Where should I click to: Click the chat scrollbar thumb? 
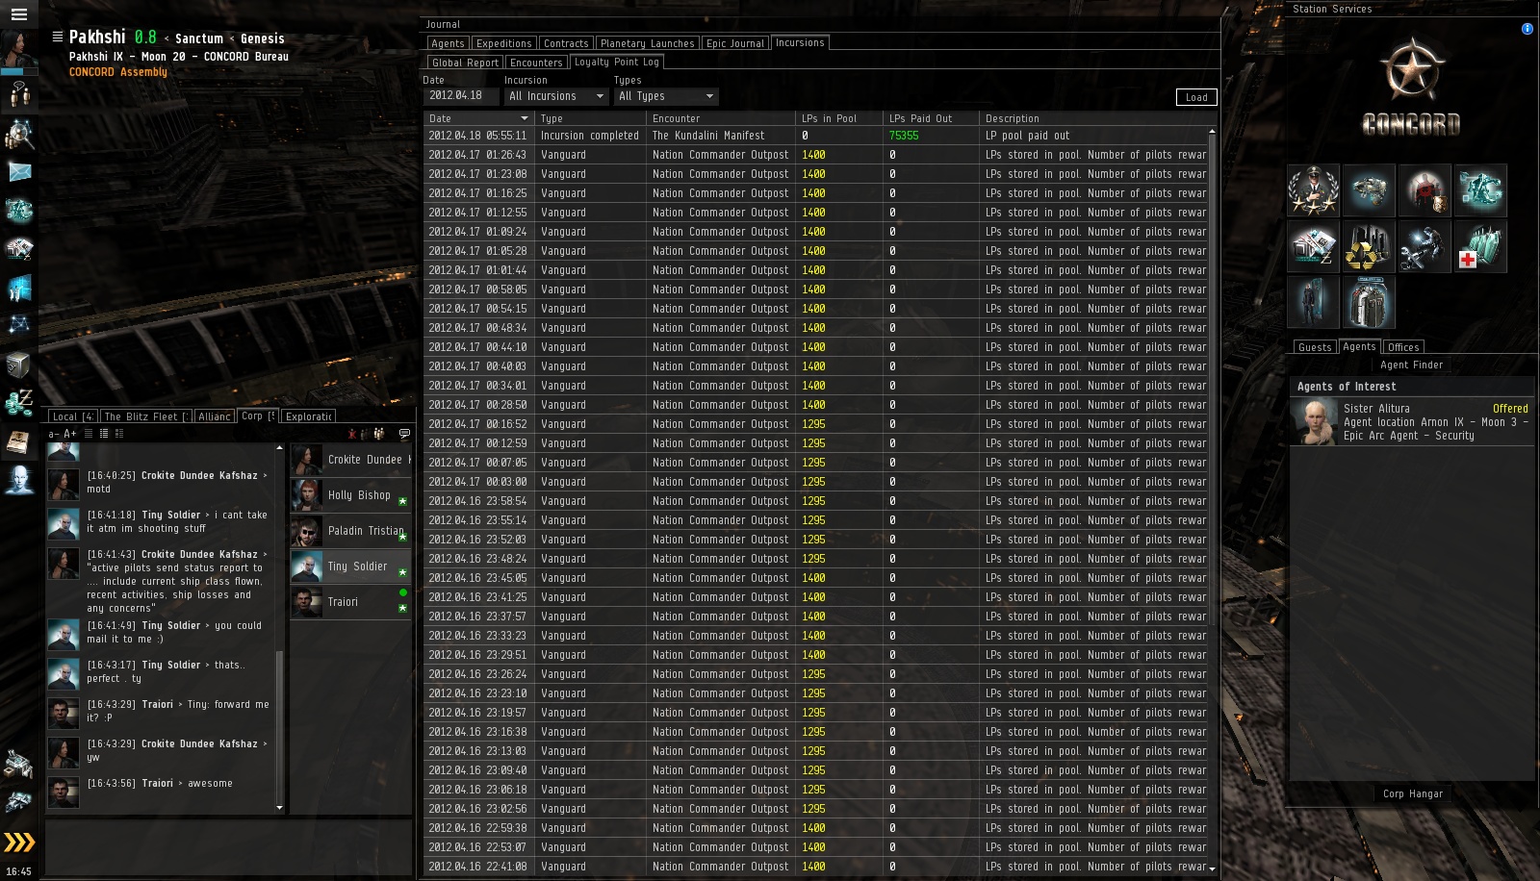(x=280, y=726)
